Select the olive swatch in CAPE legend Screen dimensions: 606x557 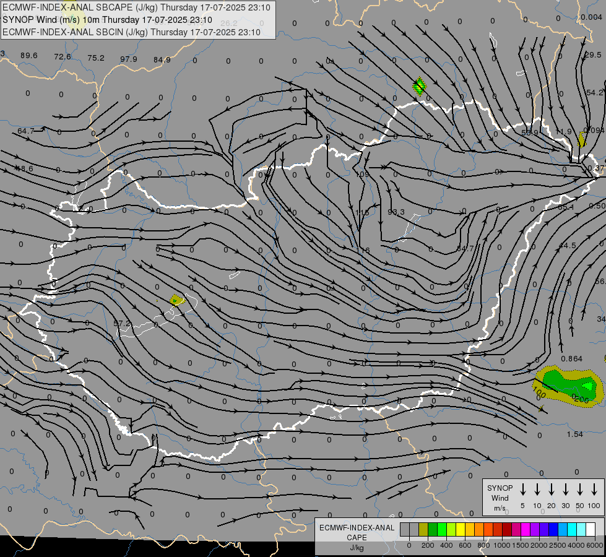coord(423,530)
